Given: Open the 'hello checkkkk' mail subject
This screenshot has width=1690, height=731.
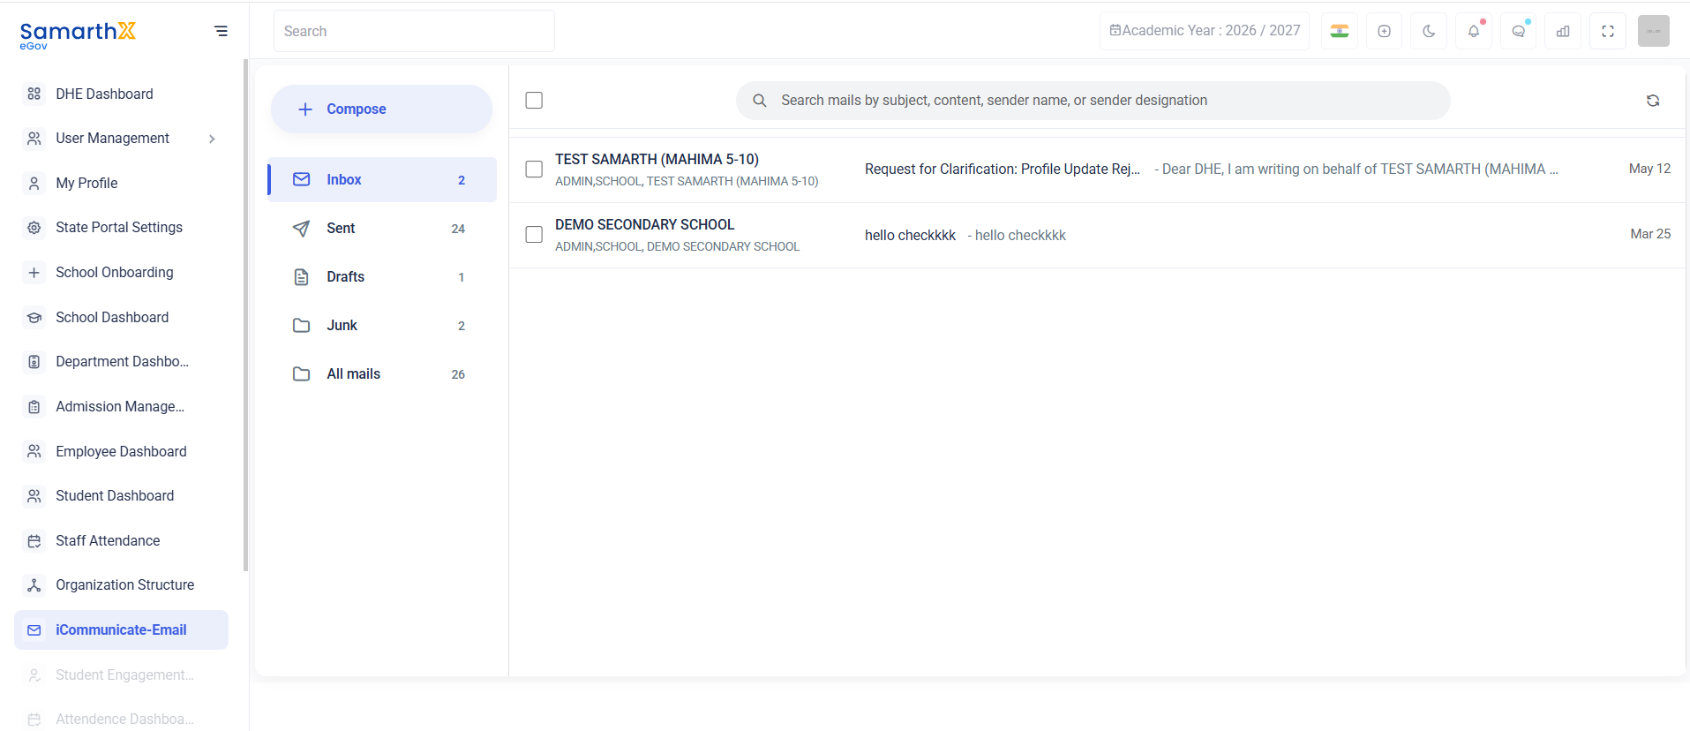Looking at the screenshot, I should coord(910,235).
